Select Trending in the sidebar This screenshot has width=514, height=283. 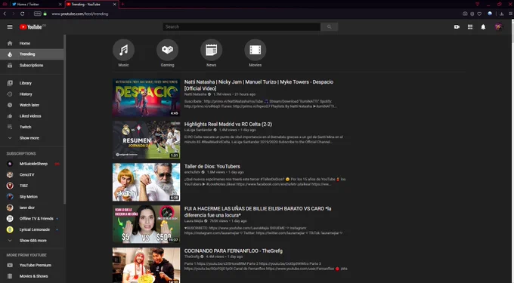click(32, 54)
